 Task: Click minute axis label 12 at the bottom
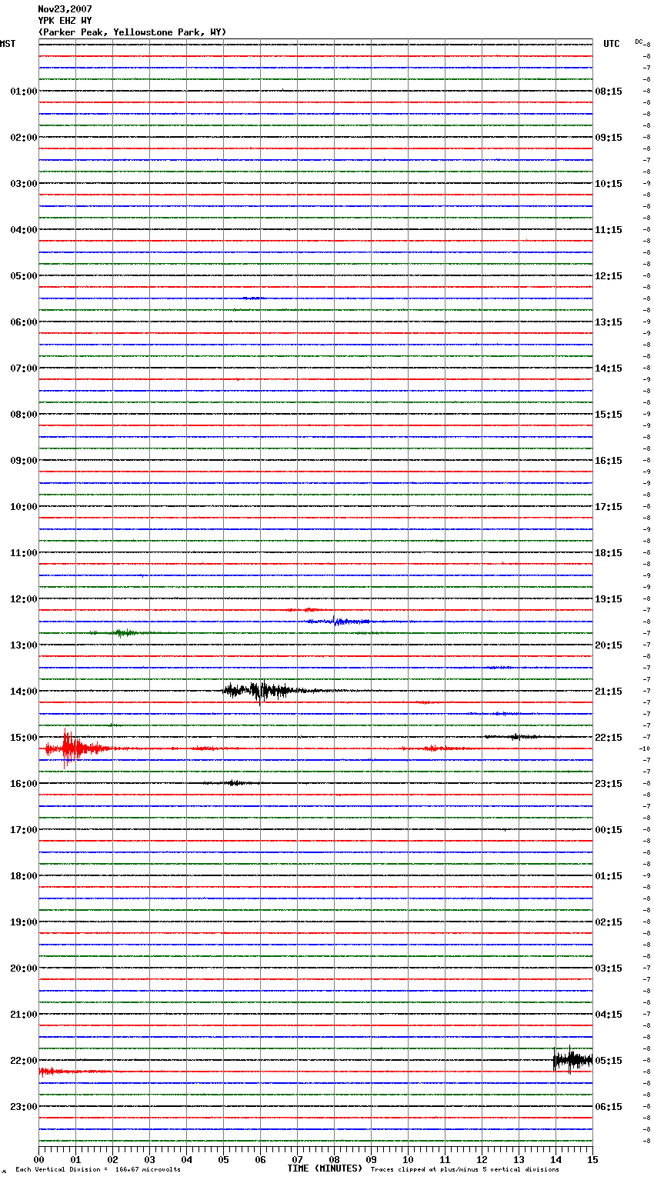coord(482,1159)
